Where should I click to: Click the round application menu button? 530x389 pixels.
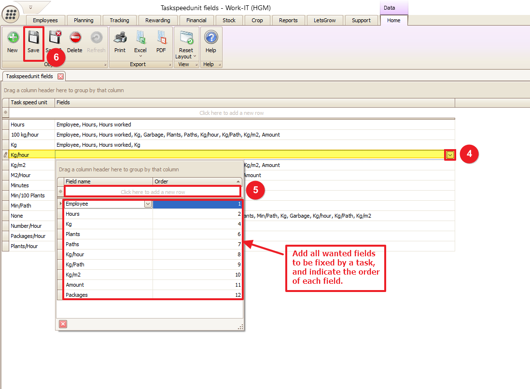tap(11, 14)
